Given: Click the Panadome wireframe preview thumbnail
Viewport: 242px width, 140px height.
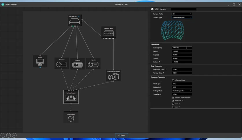Looking at the screenshot, I should click(173, 31).
